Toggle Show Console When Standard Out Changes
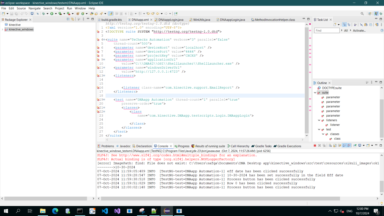Screen dimensions: 384x216 click(344, 146)
